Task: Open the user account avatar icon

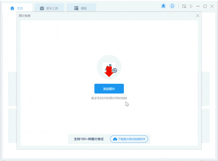Action: [x=163, y=6]
